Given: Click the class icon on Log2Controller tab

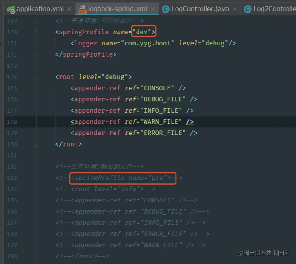Looking at the screenshot, I should click(x=247, y=9).
